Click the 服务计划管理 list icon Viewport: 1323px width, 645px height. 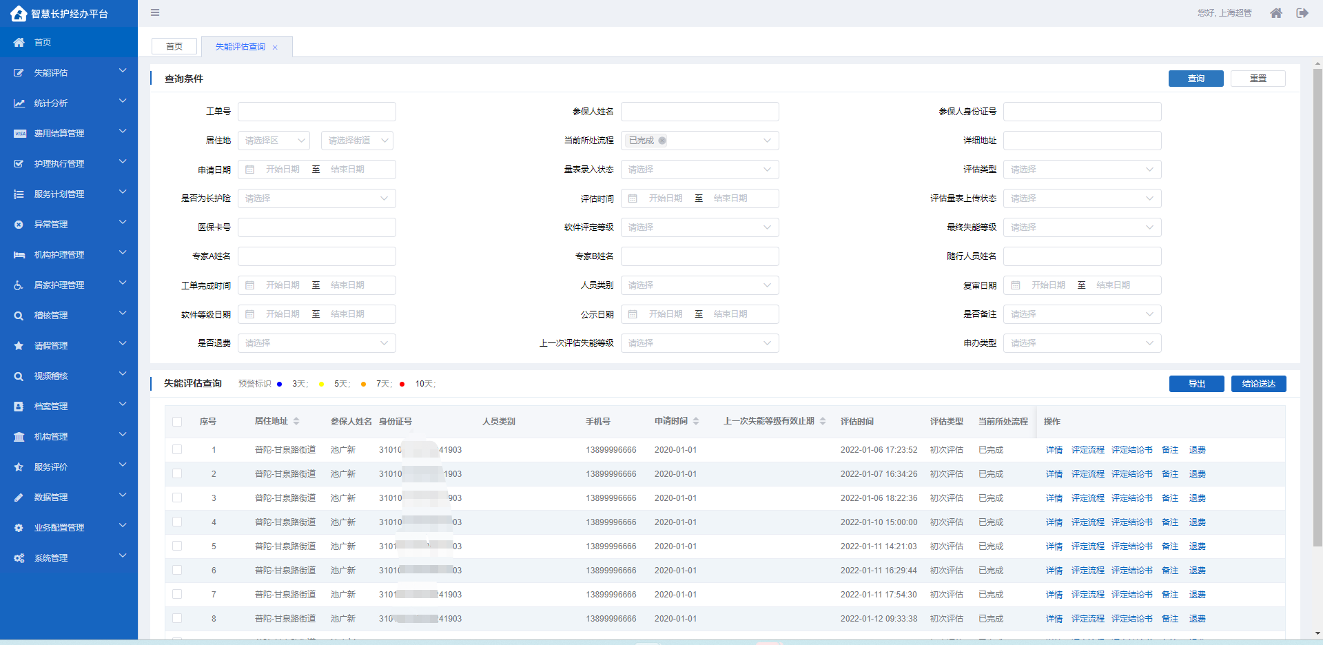19,194
